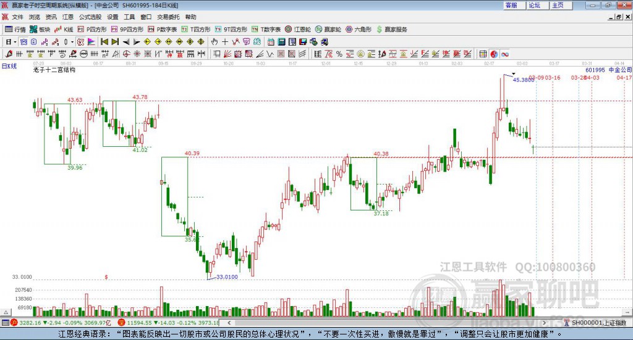Open the 9P四方形 tool
The height and width of the screenshot is (340, 633).
coord(127,30)
